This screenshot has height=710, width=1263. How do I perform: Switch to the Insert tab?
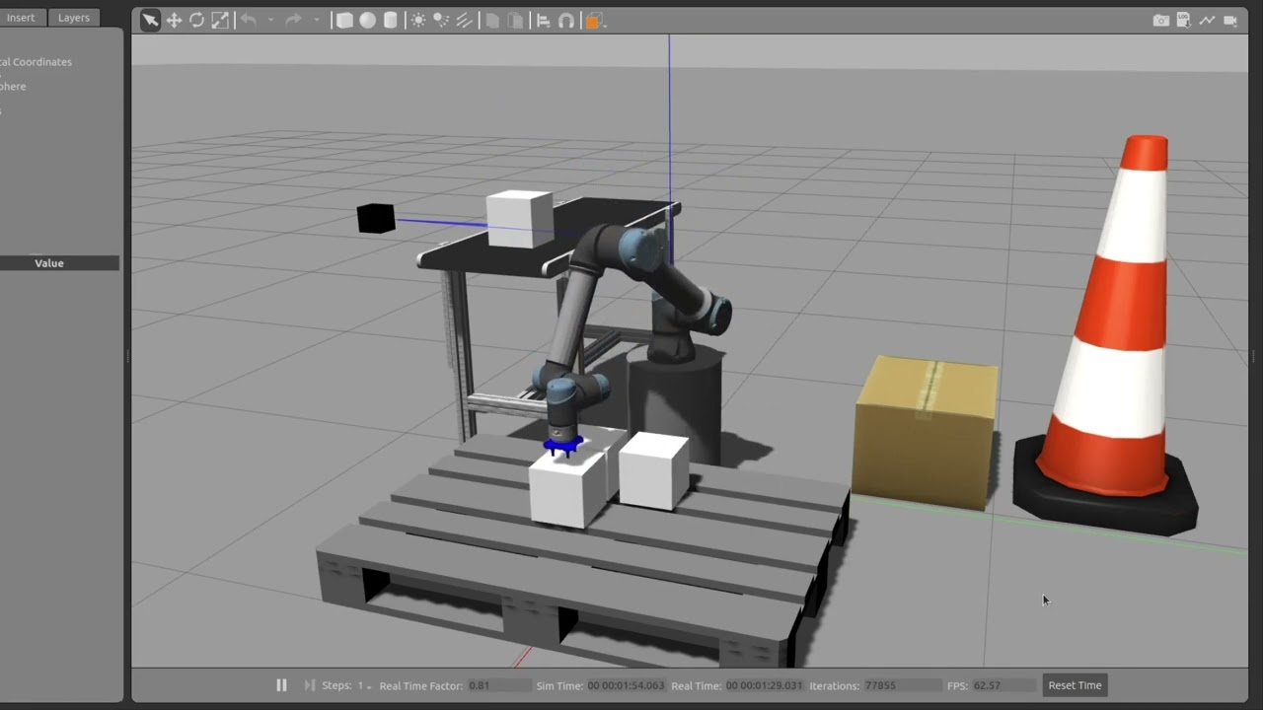(21, 18)
